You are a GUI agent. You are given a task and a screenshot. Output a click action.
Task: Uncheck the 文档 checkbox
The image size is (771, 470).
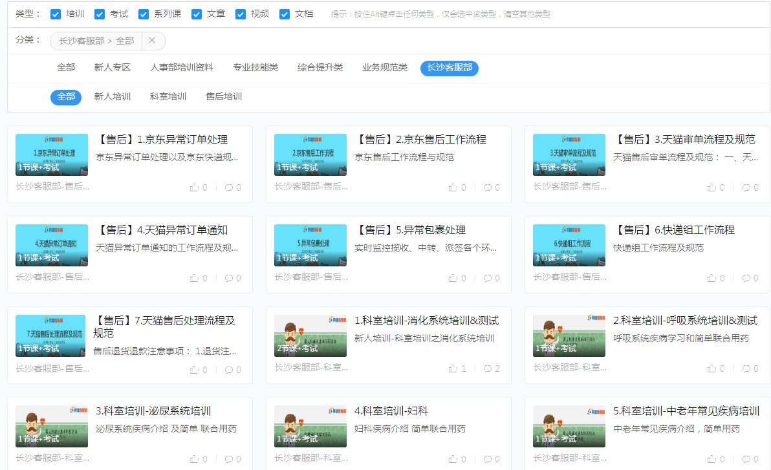click(285, 14)
